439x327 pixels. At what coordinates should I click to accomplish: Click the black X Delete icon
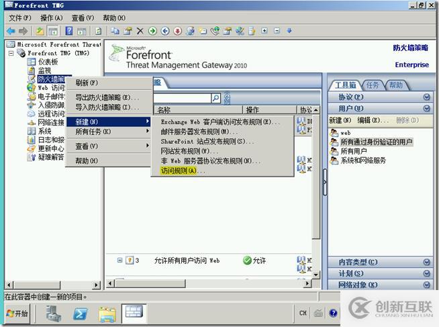140,31
